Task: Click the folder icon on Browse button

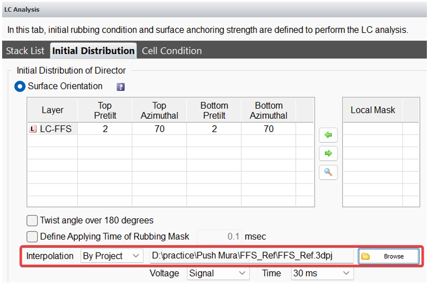Action: click(365, 256)
